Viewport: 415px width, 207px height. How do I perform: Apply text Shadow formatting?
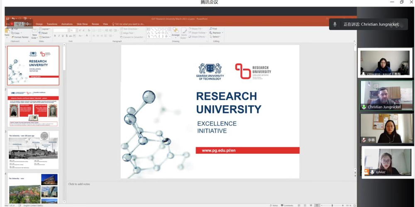[x=67, y=36]
